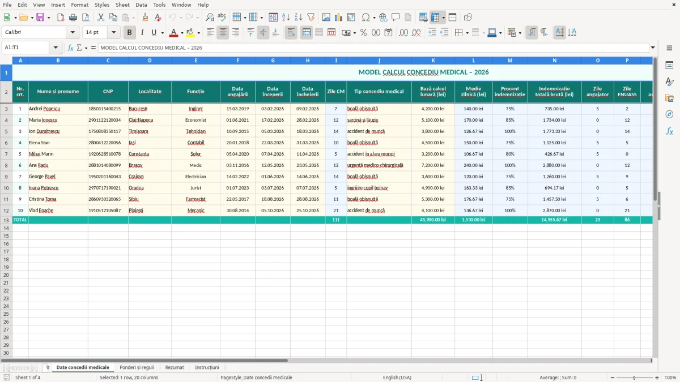Open Font Size dropdown arrow
This screenshot has width=680, height=382.
pos(114,33)
